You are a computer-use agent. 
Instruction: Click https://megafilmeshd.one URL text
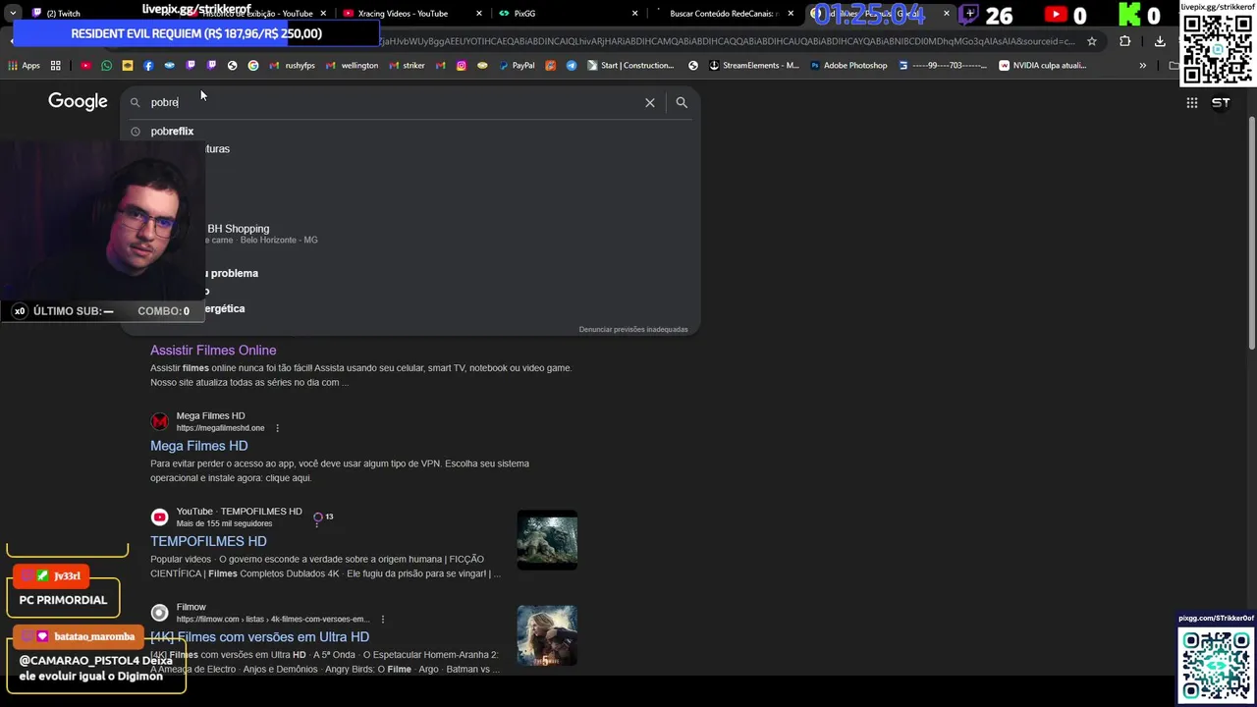(x=220, y=428)
